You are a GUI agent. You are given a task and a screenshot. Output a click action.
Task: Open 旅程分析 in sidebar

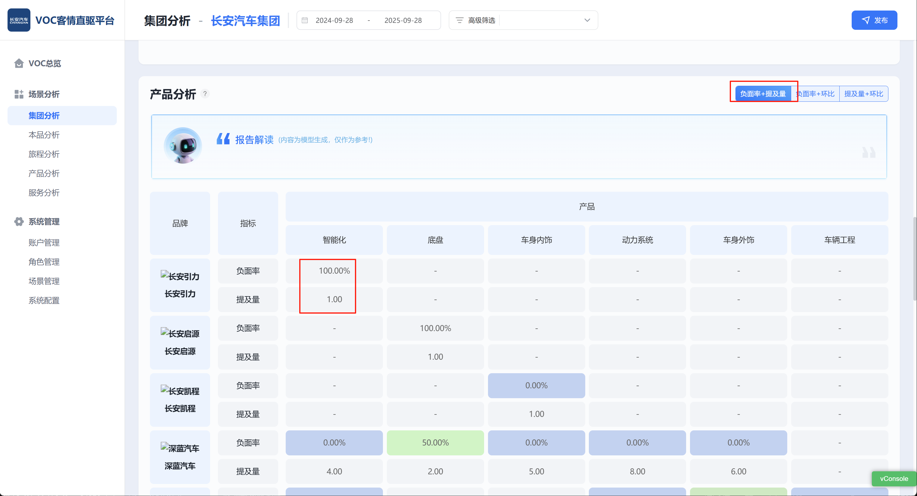pyautogui.click(x=44, y=154)
